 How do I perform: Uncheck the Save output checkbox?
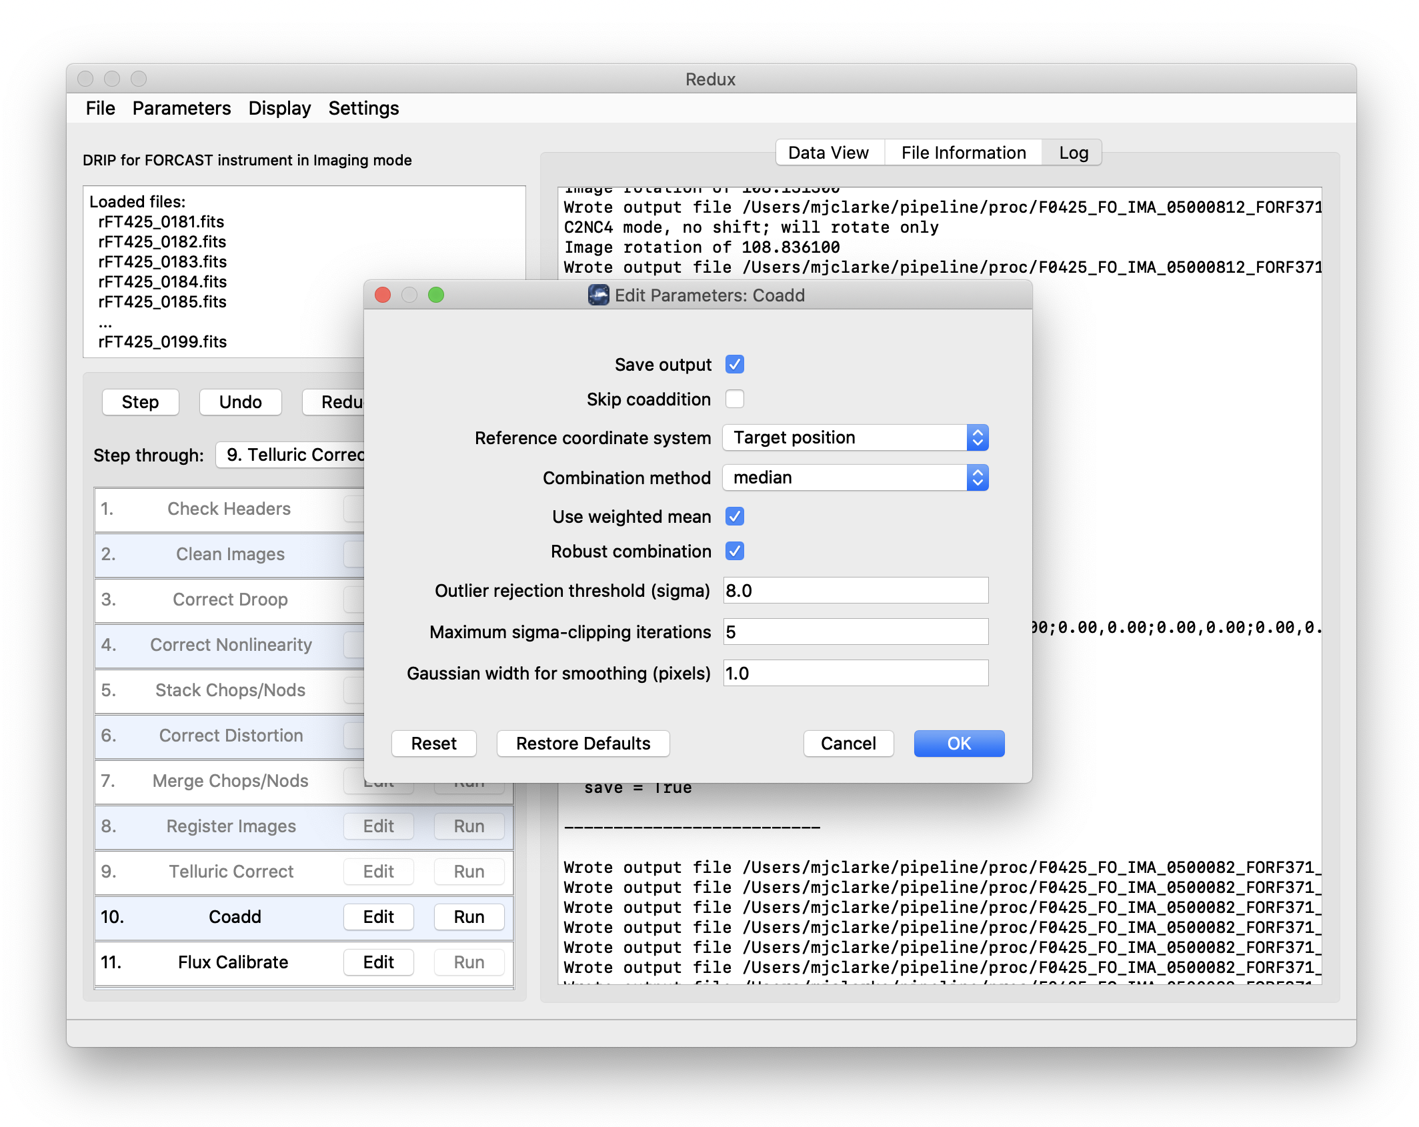(x=734, y=364)
